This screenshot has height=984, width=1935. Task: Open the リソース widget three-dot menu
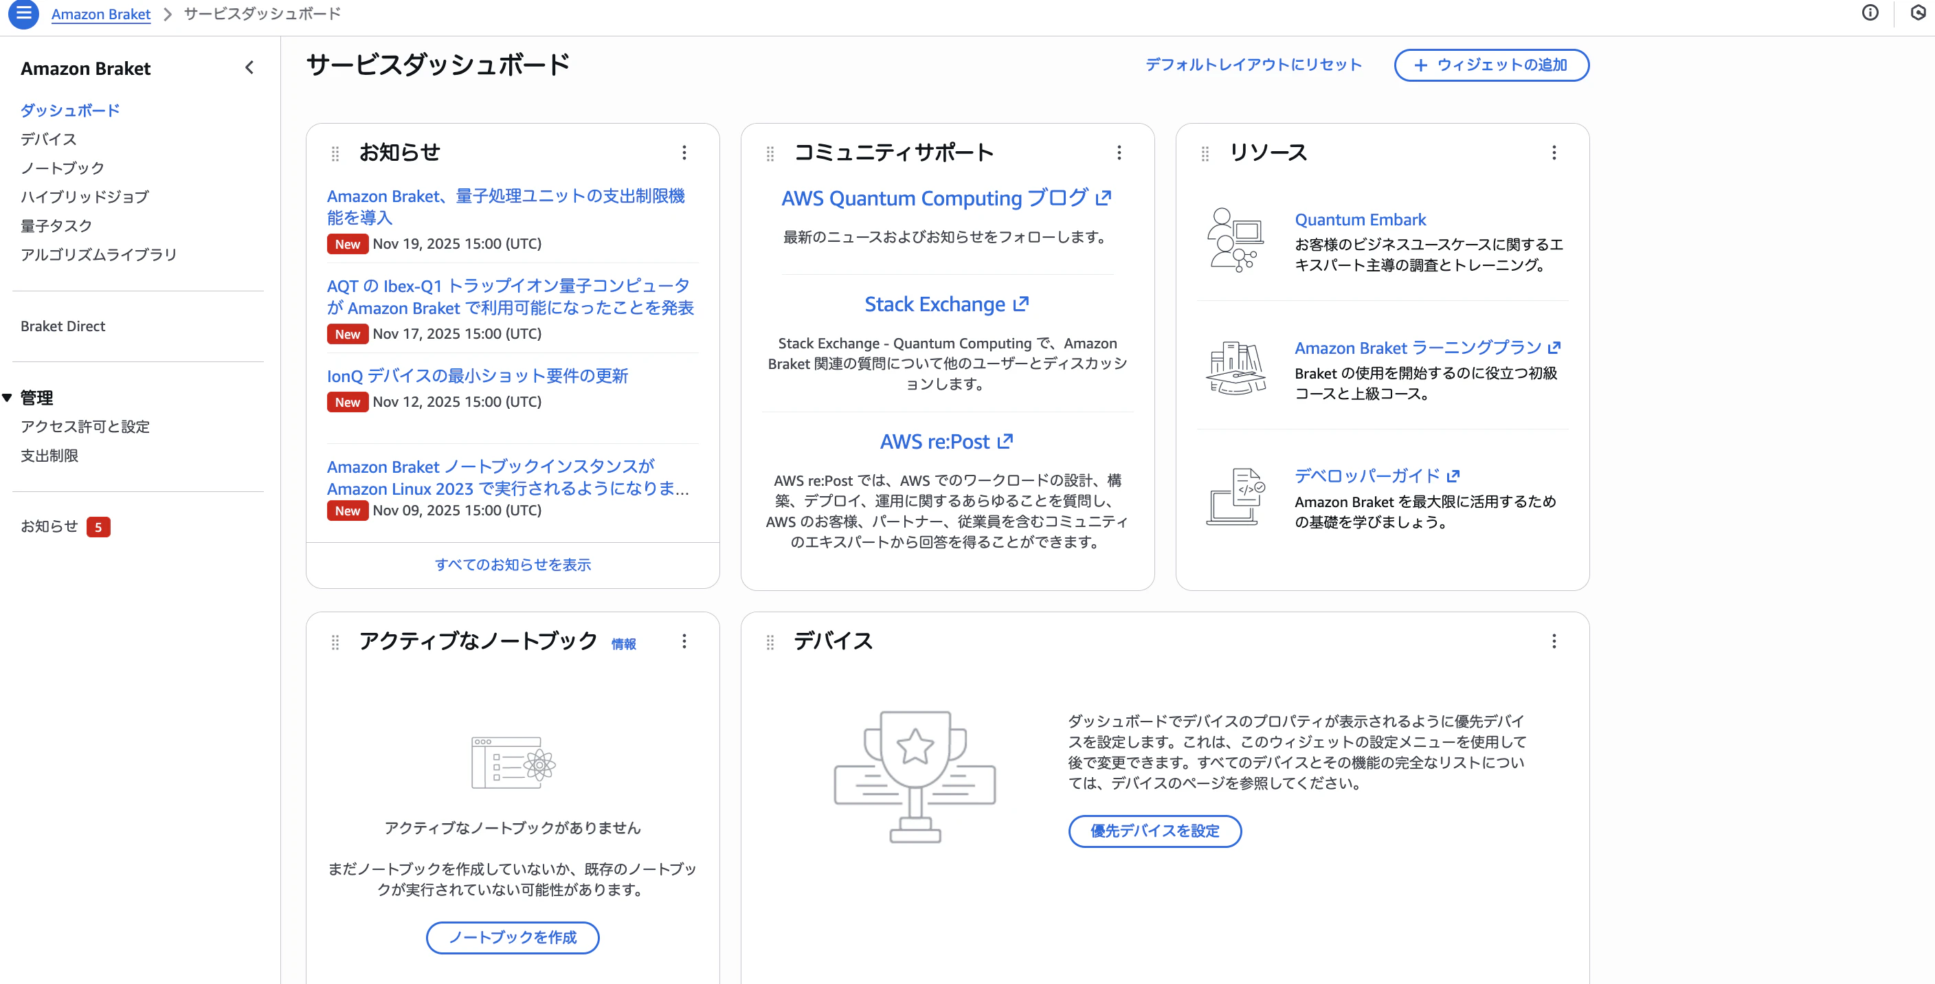coord(1554,153)
